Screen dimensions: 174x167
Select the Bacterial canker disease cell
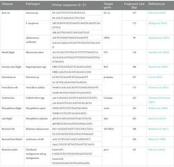[x=10, y=150]
